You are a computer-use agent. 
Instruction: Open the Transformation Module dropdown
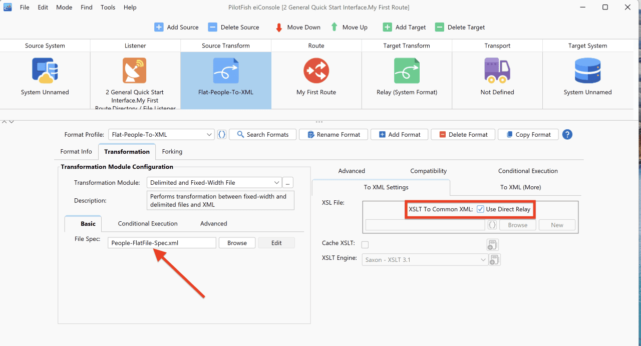click(214, 183)
